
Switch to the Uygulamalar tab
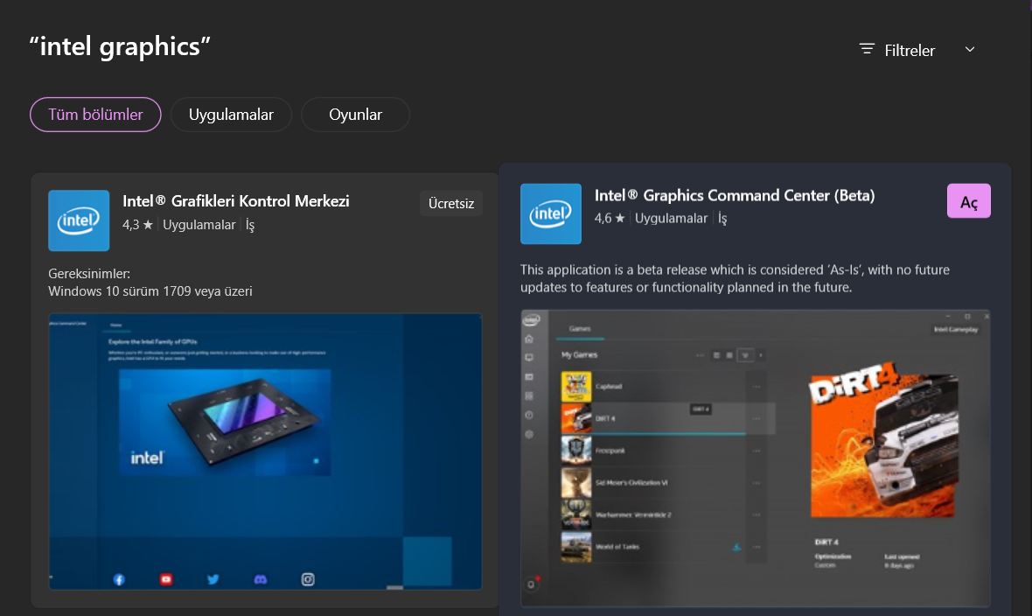[x=231, y=115]
